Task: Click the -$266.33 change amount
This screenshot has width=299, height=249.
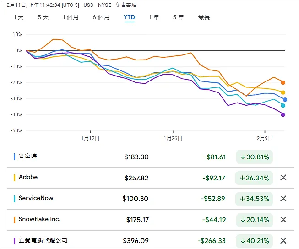Action: (x=212, y=241)
